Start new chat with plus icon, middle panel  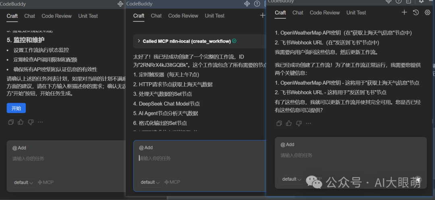(x=263, y=16)
